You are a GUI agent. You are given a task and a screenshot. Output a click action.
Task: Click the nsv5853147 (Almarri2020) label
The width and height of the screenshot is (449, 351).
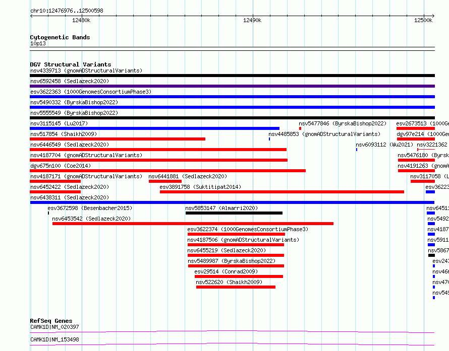click(221, 208)
